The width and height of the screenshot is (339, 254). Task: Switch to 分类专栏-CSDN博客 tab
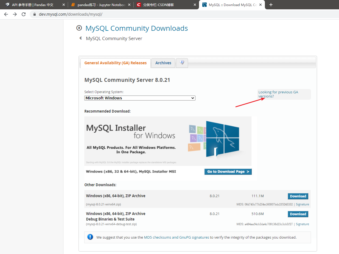(x=158, y=5)
